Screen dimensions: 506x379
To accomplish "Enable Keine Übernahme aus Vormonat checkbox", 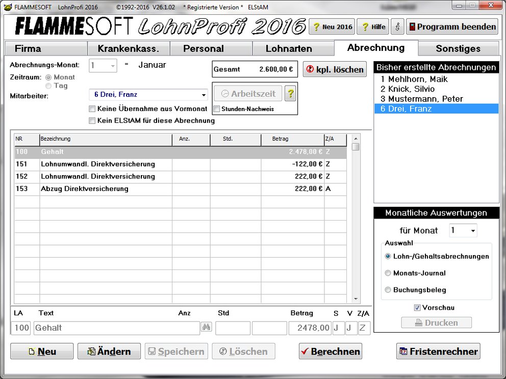I will [92, 109].
